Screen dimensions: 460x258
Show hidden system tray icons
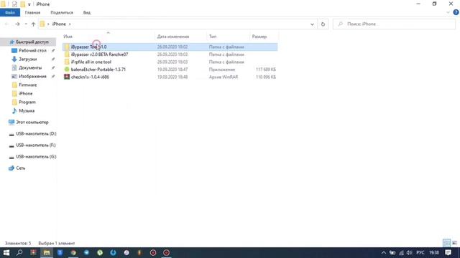pyautogui.click(x=383, y=253)
